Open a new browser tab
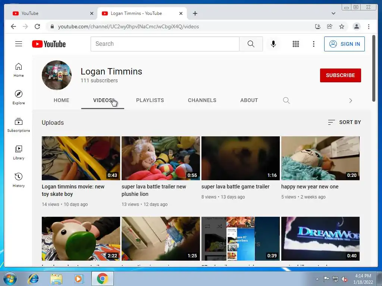 (195, 13)
